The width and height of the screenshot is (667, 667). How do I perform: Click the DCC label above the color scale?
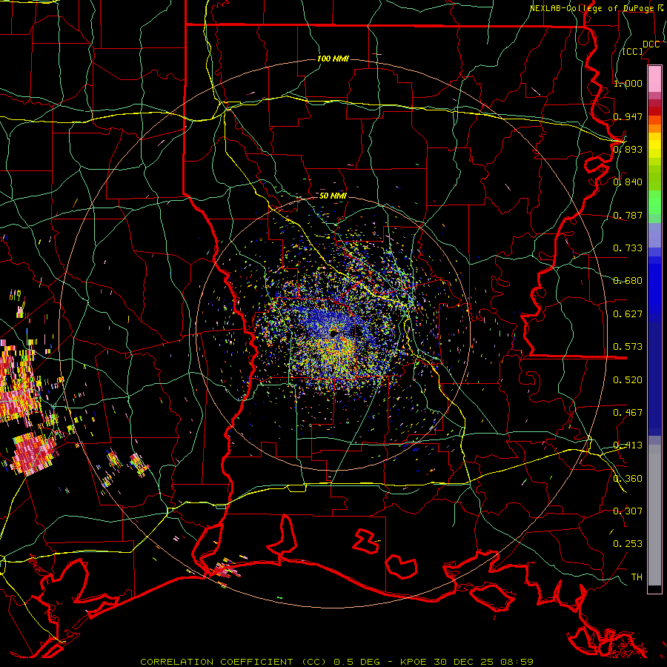(651, 44)
